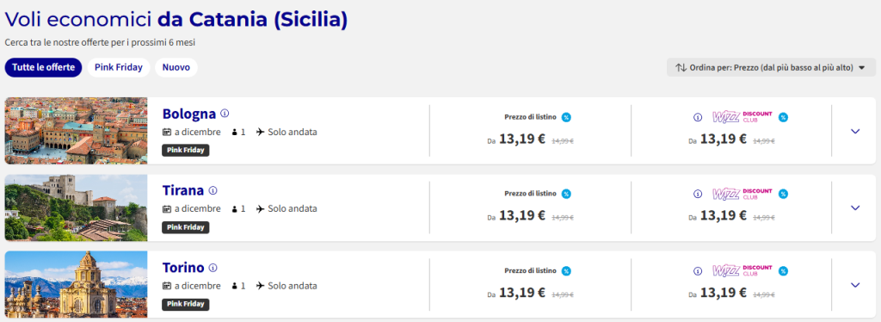881x322 pixels.
Task: Select the Nuovo filter tab
Action: [176, 67]
